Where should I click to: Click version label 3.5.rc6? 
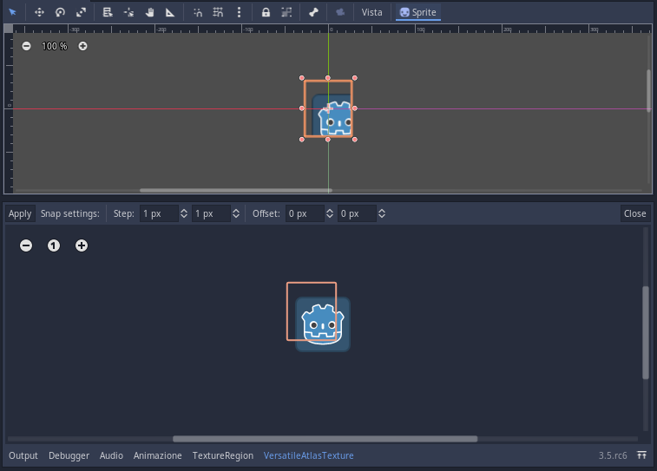(613, 455)
